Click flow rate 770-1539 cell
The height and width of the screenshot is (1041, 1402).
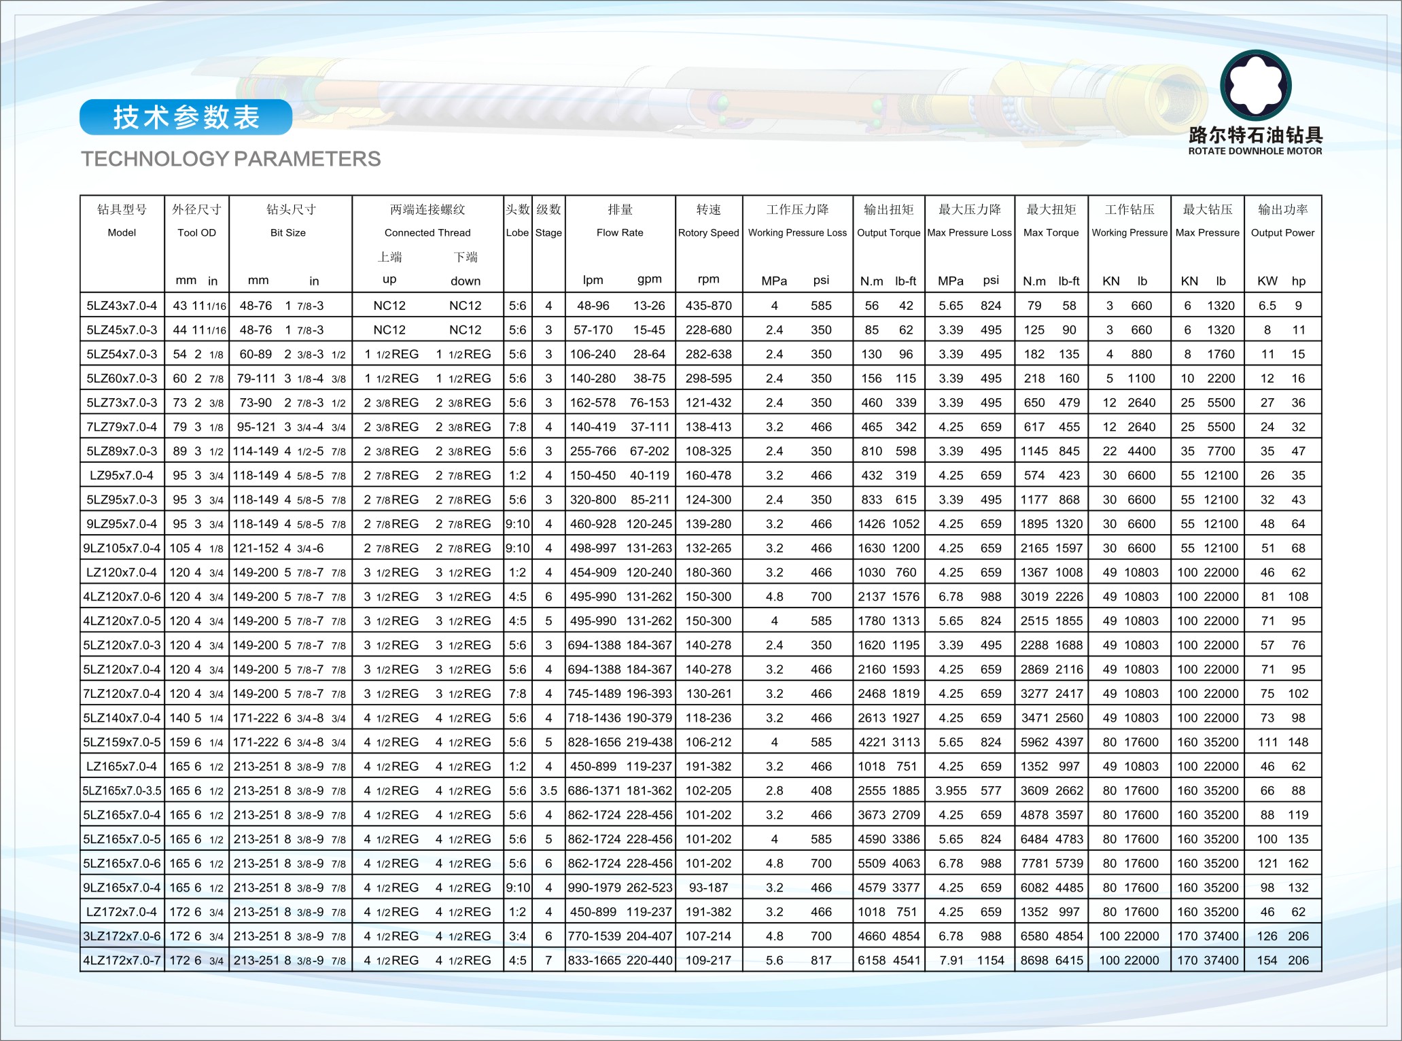pyautogui.click(x=595, y=936)
